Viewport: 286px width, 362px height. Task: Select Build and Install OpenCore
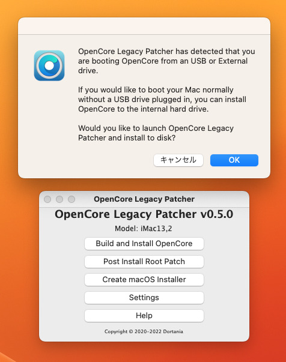tap(144, 244)
